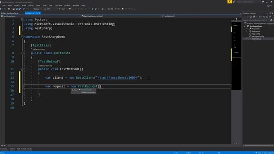Open the RestSharpDemo project navigation dropdown

pos(41,16)
